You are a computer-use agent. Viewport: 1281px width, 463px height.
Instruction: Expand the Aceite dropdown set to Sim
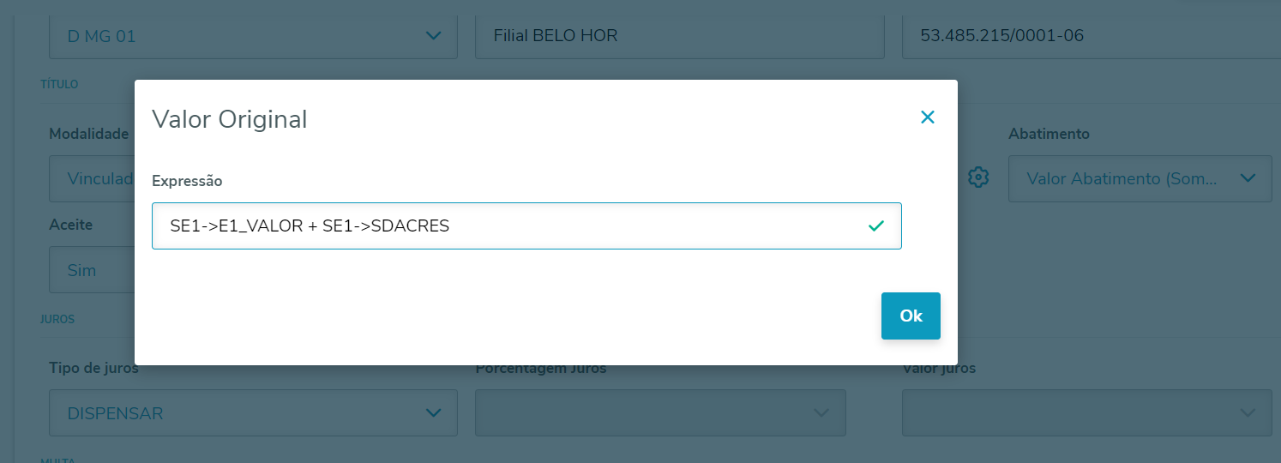(92, 270)
